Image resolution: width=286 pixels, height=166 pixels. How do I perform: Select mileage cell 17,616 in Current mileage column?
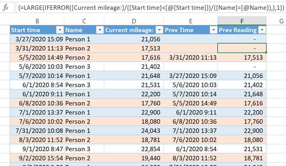click(x=134, y=57)
